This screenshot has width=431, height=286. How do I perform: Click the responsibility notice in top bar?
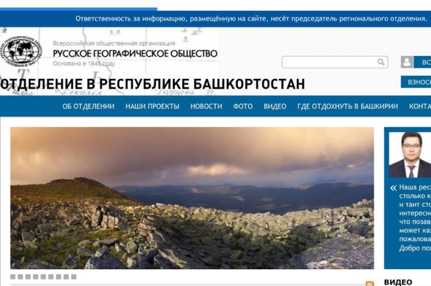[x=251, y=19]
